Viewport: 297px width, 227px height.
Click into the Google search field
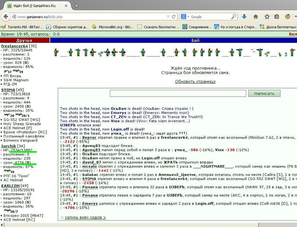tap(210, 17)
